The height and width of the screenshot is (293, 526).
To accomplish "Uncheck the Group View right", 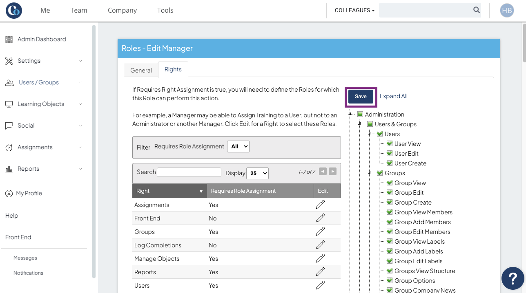I will (x=390, y=183).
